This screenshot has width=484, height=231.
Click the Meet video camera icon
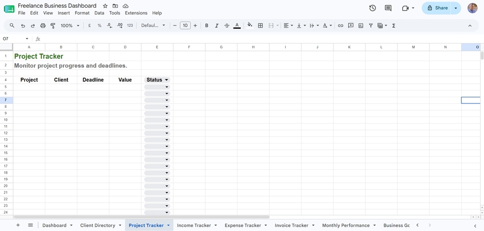click(406, 8)
